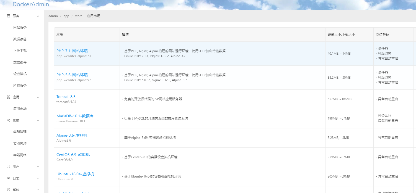Click the PHP-5.6-网站环境 app link
The image size is (416, 193).
[72, 75]
